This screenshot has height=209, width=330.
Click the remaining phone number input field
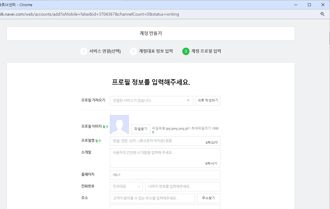tap(183, 186)
